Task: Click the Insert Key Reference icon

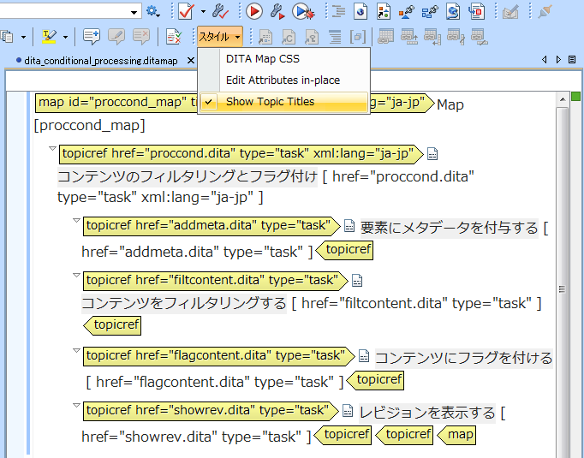Action: tap(312, 37)
